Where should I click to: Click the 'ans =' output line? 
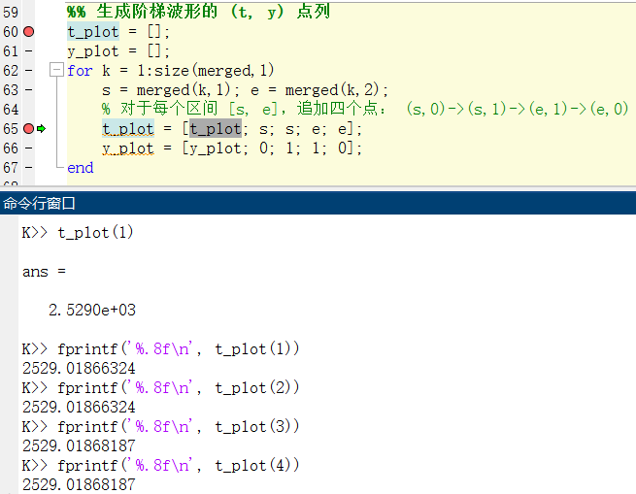44,272
